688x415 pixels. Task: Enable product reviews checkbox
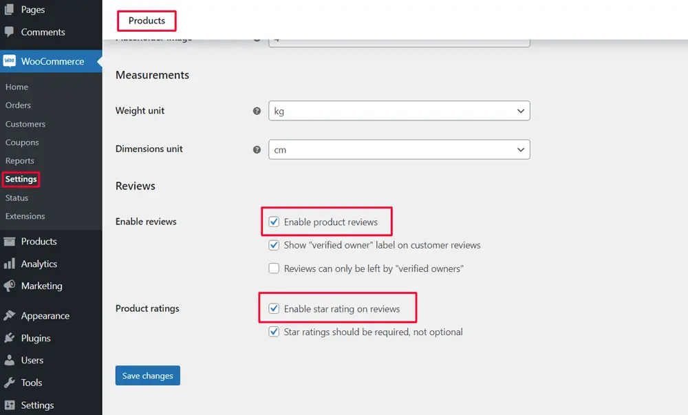(x=274, y=222)
